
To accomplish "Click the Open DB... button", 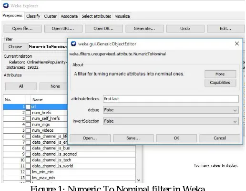I will [103, 29].
